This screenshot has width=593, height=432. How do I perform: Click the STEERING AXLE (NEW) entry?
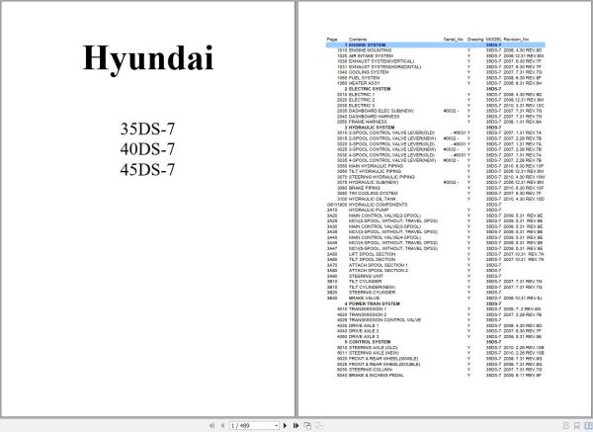coord(374,353)
